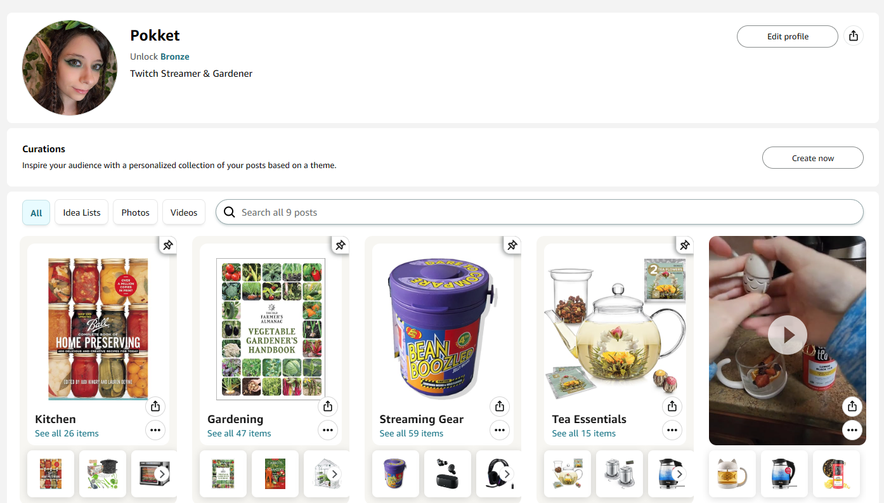Click the profile share icon beside Edit profile

(853, 36)
